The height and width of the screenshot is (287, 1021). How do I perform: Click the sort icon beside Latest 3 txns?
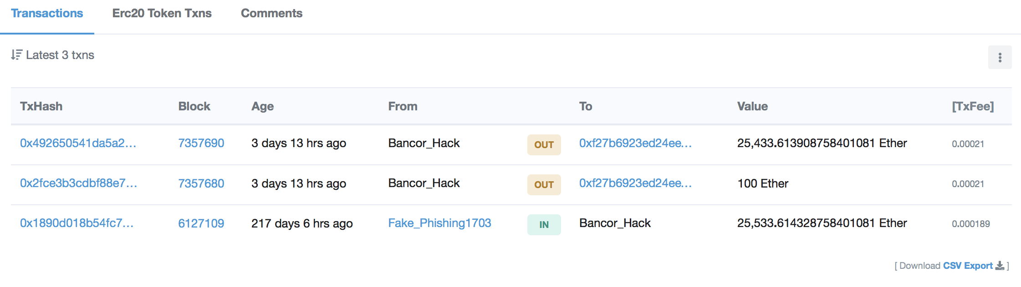[16, 55]
